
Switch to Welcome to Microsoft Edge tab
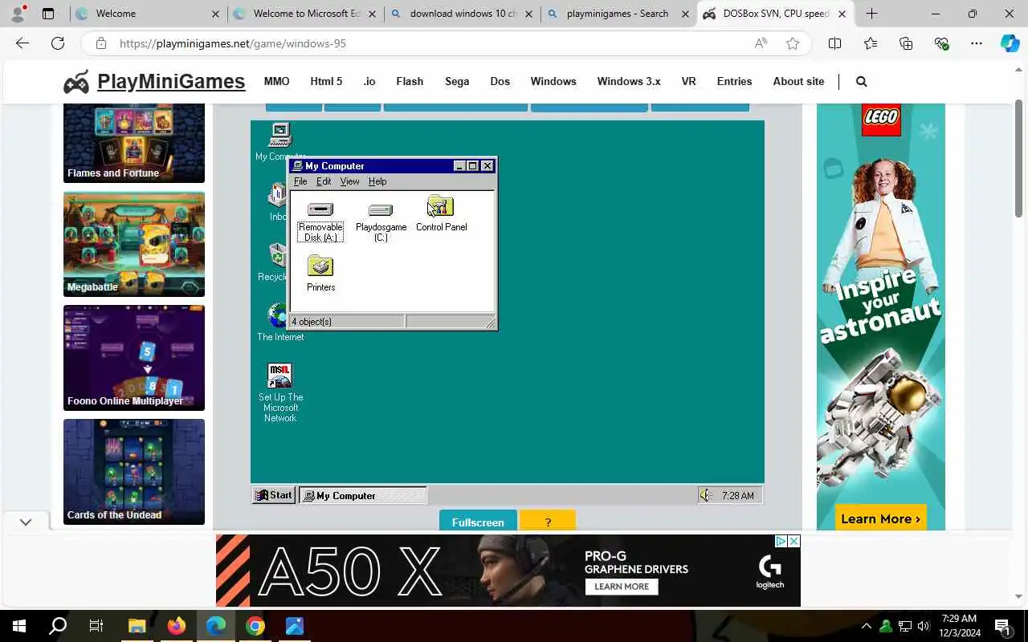[x=304, y=14]
